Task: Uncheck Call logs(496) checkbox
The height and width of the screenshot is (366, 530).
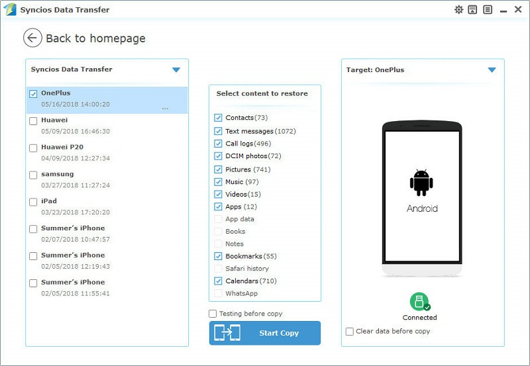Action: click(218, 144)
